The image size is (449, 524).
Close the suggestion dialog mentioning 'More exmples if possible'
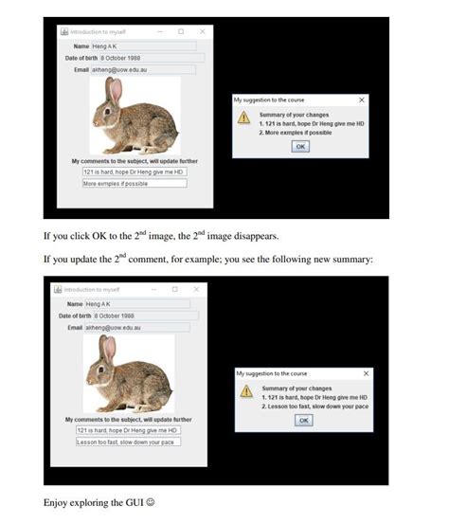362,99
